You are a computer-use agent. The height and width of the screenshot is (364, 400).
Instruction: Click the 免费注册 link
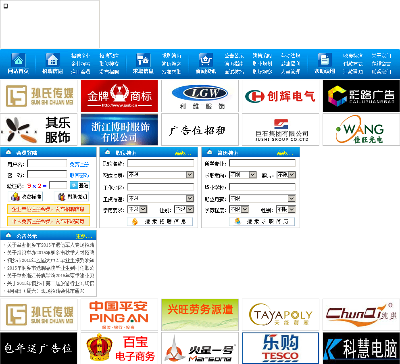pos(79,164)
